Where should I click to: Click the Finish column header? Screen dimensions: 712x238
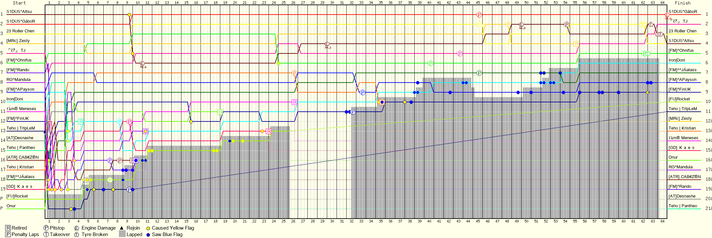click(683, 3)
